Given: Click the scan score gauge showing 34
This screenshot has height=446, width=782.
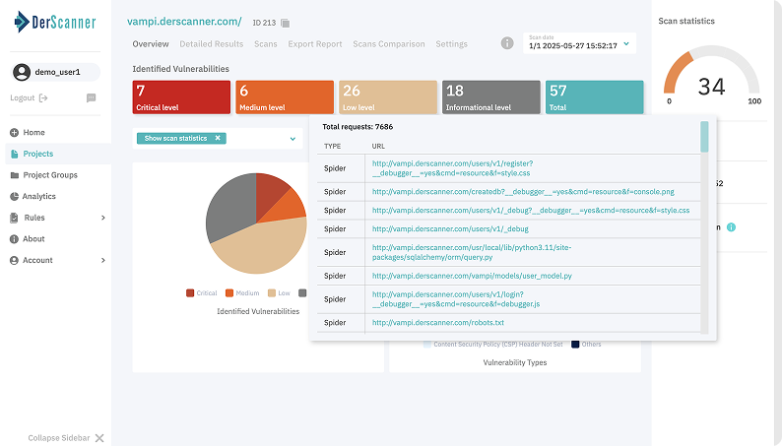Looking at the screenshot, I should (x=712, y=72).
